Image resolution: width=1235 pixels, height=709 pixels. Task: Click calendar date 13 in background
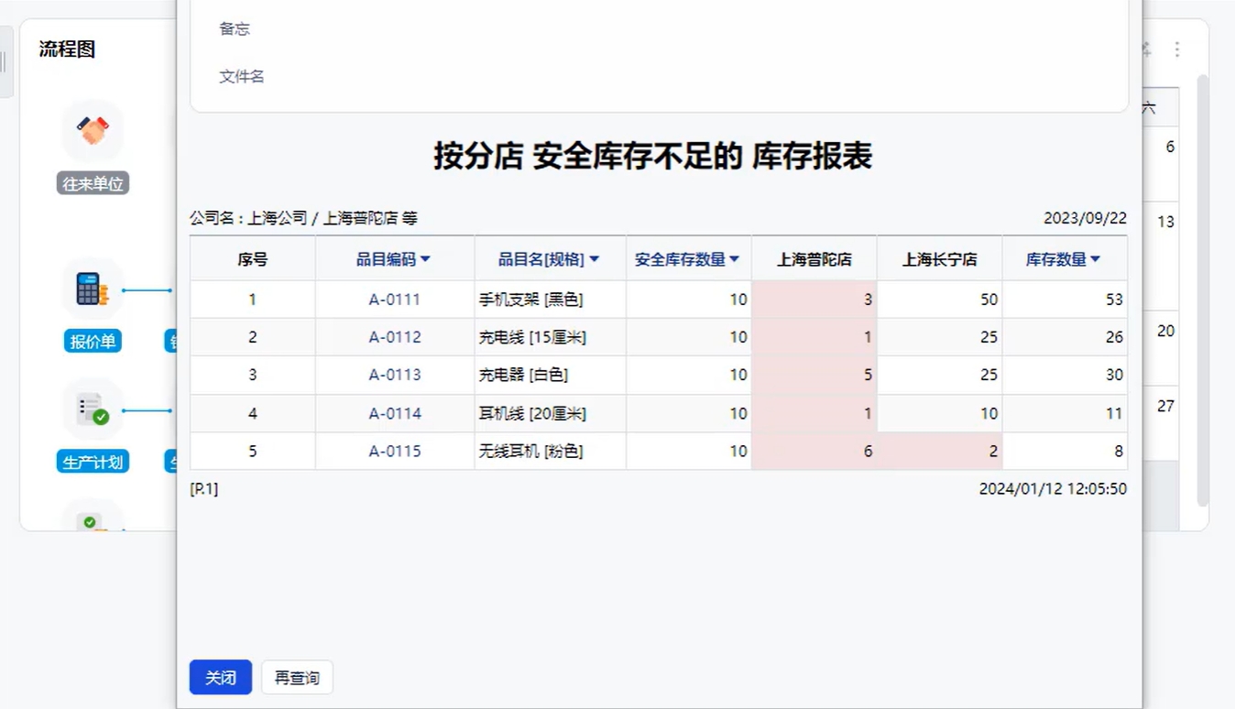tap(1165, 222)
